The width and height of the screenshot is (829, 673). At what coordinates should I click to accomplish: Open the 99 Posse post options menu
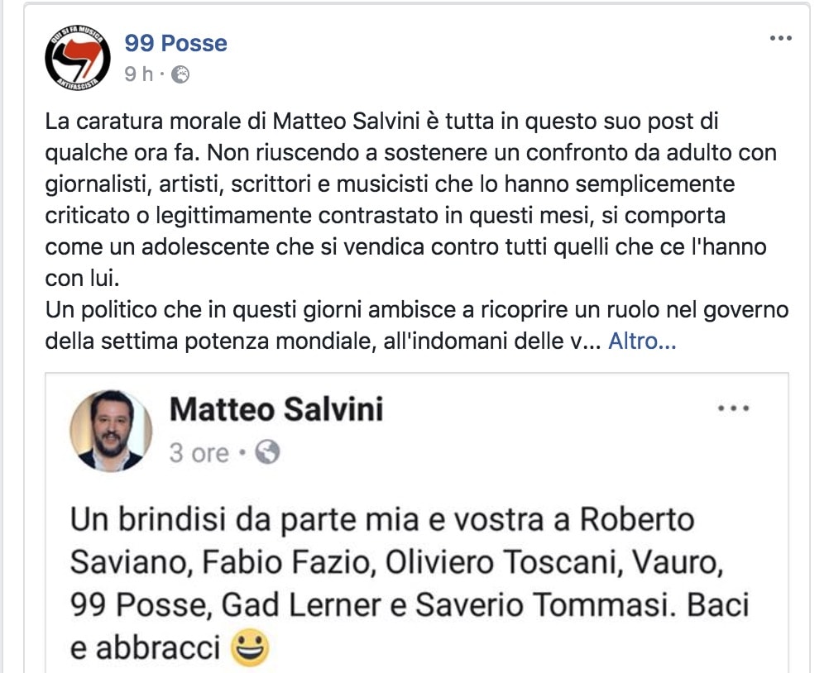[779, 36]
